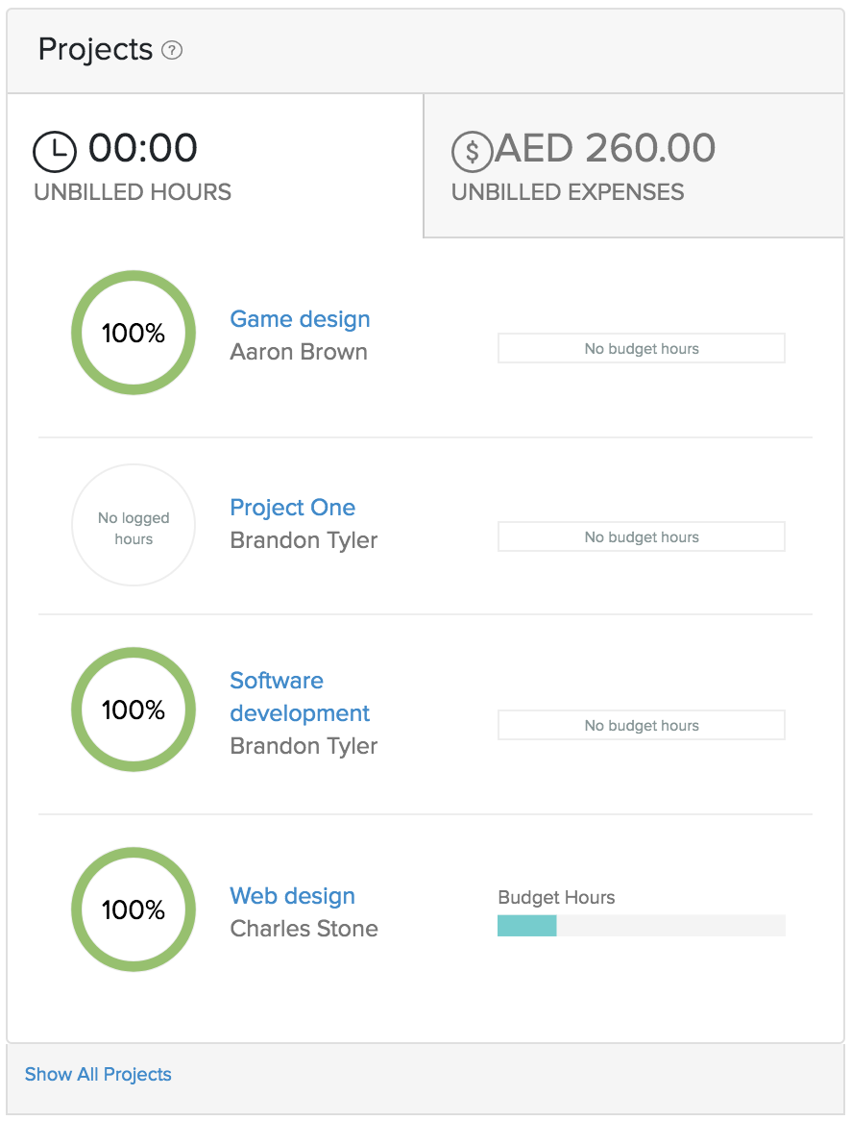Image resolution: width=851 pixels, height=1121 pixels.
Task: Open the Software development project link
Action: pos(300,697)
